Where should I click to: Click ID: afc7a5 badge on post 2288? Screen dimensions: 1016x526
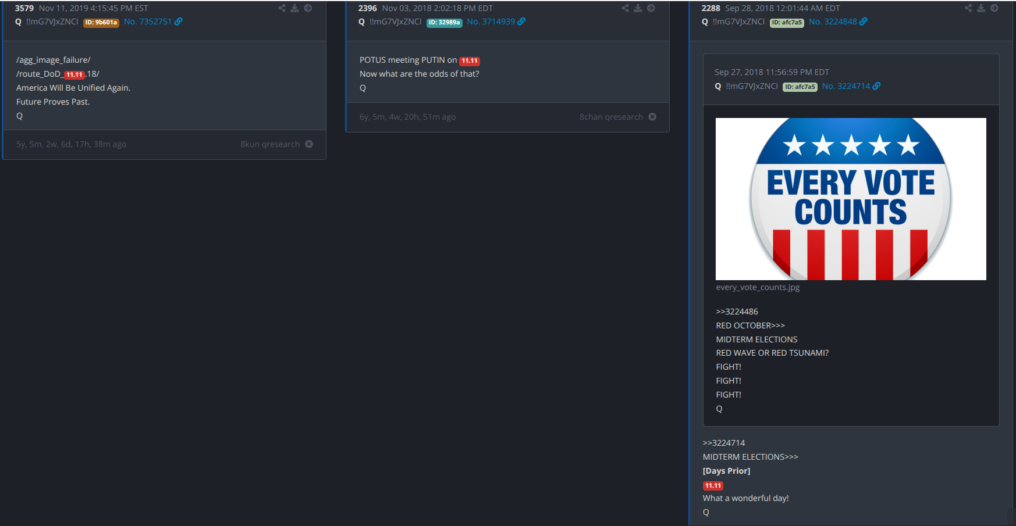(787, 23)
